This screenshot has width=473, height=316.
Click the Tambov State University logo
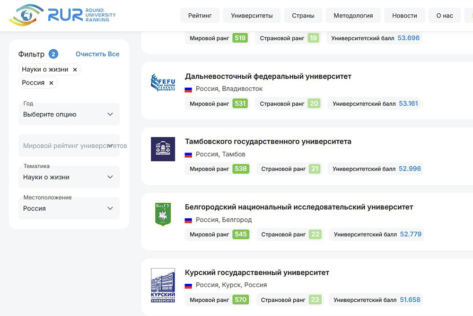(x=163, y=149)
